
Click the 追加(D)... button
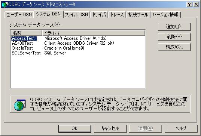[x=174, y=27]
